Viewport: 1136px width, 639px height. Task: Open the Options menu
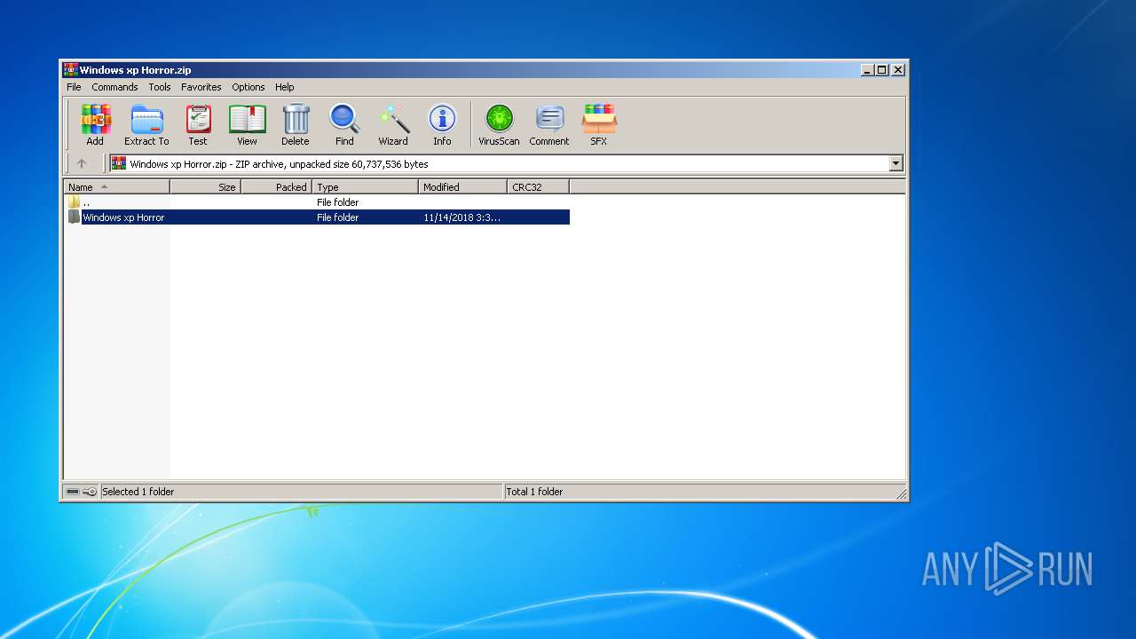point(248,87)
